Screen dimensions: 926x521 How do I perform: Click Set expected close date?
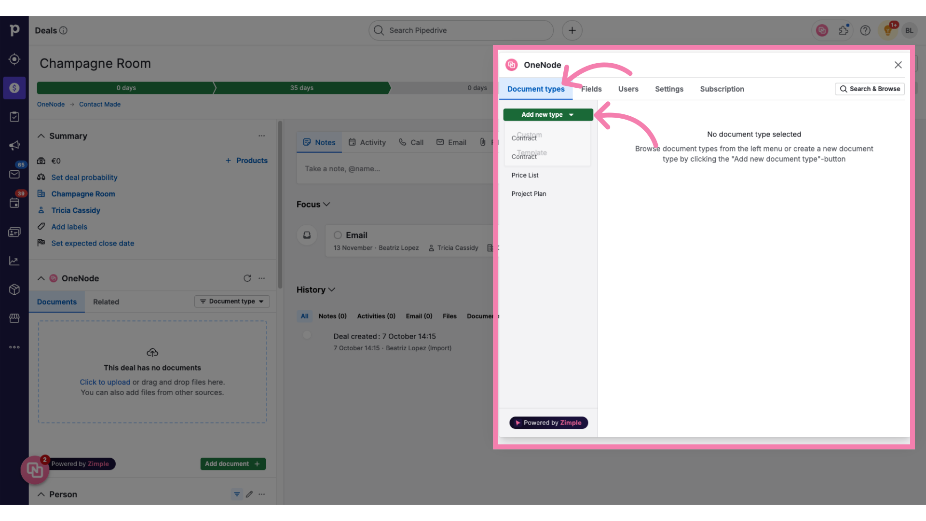(x=93, y=243)
